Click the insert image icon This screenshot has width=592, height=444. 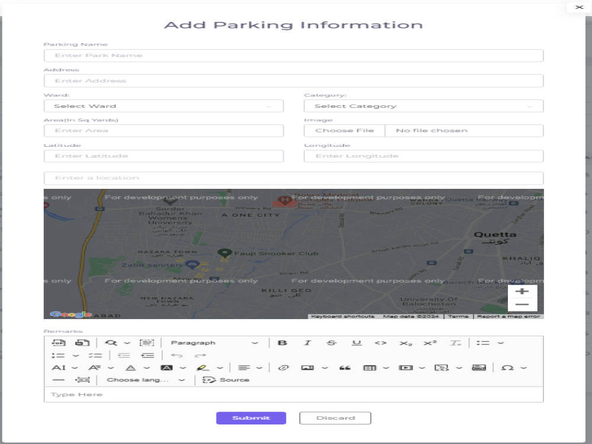click(307, 368)
